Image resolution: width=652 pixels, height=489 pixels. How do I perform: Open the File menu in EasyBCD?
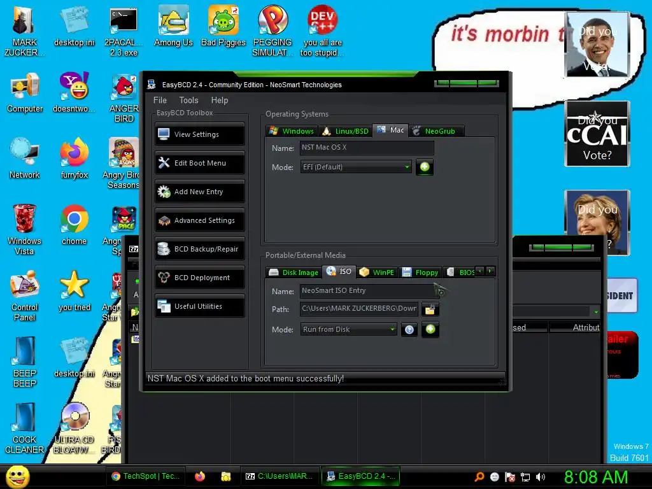tap(160, 100)
